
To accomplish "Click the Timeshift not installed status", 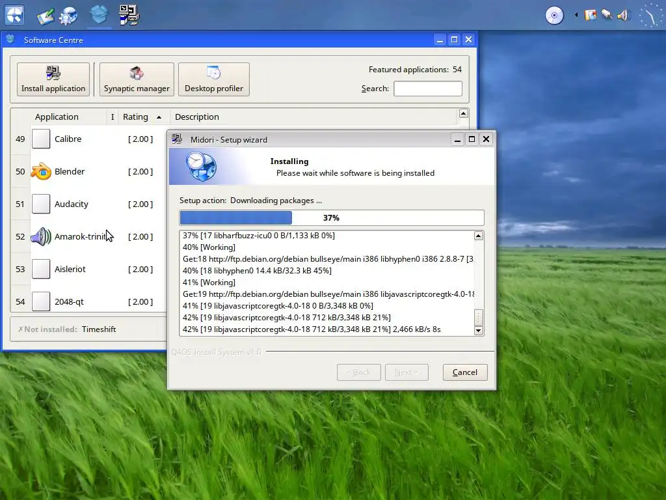I will pos(67,329).
